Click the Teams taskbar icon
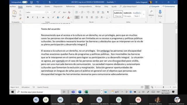The image size is (187, 105). tap(73, 92)
